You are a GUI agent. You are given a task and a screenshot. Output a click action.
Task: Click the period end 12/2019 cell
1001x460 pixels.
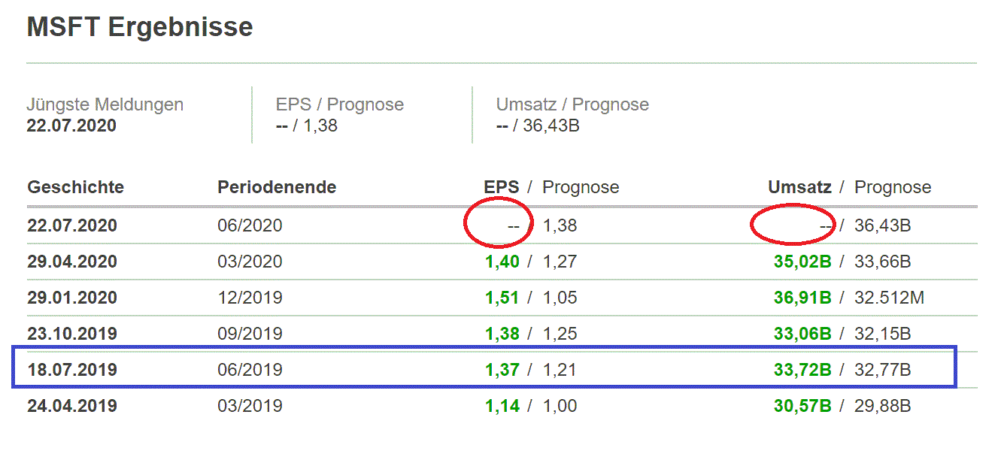click(x=250, y=298)
